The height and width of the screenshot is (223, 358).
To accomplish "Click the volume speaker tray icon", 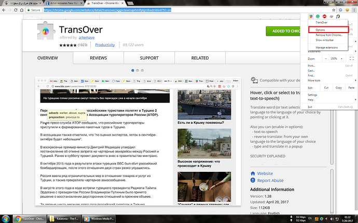I will (331, 219).
